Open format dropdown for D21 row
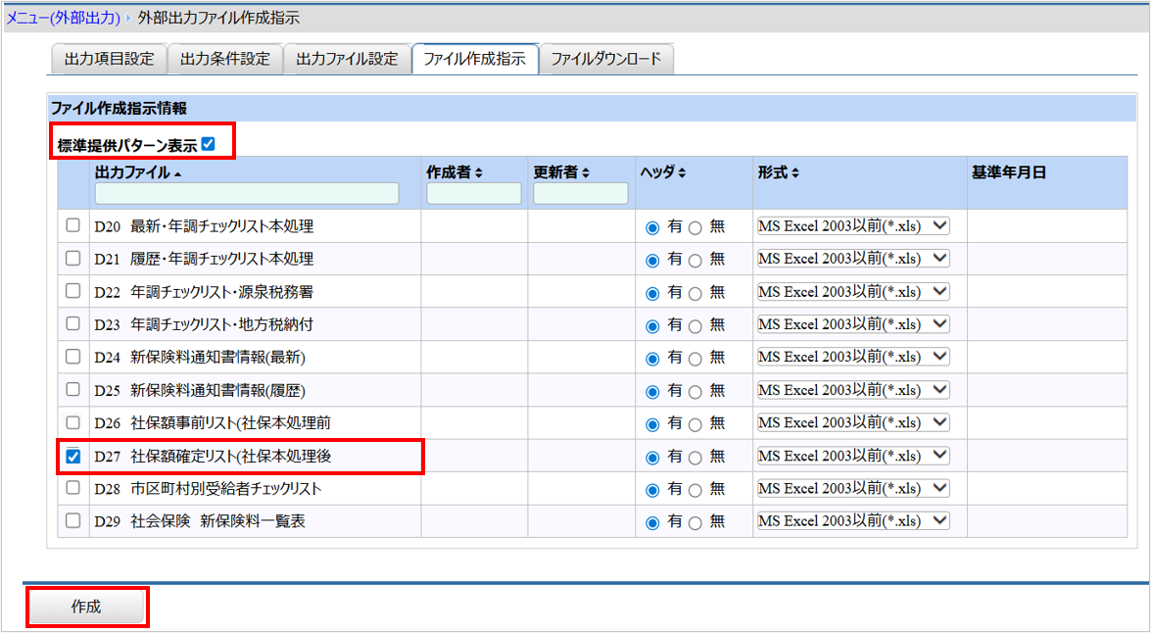This screenshot has width=1151, height=633. point(853,259)
